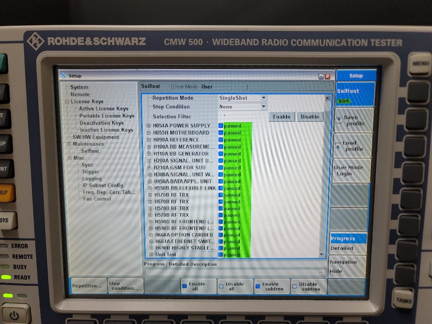Click the Enable button beside Selection Filter
This screenshot has width=432, height=324.
click(x=282, y=117)
